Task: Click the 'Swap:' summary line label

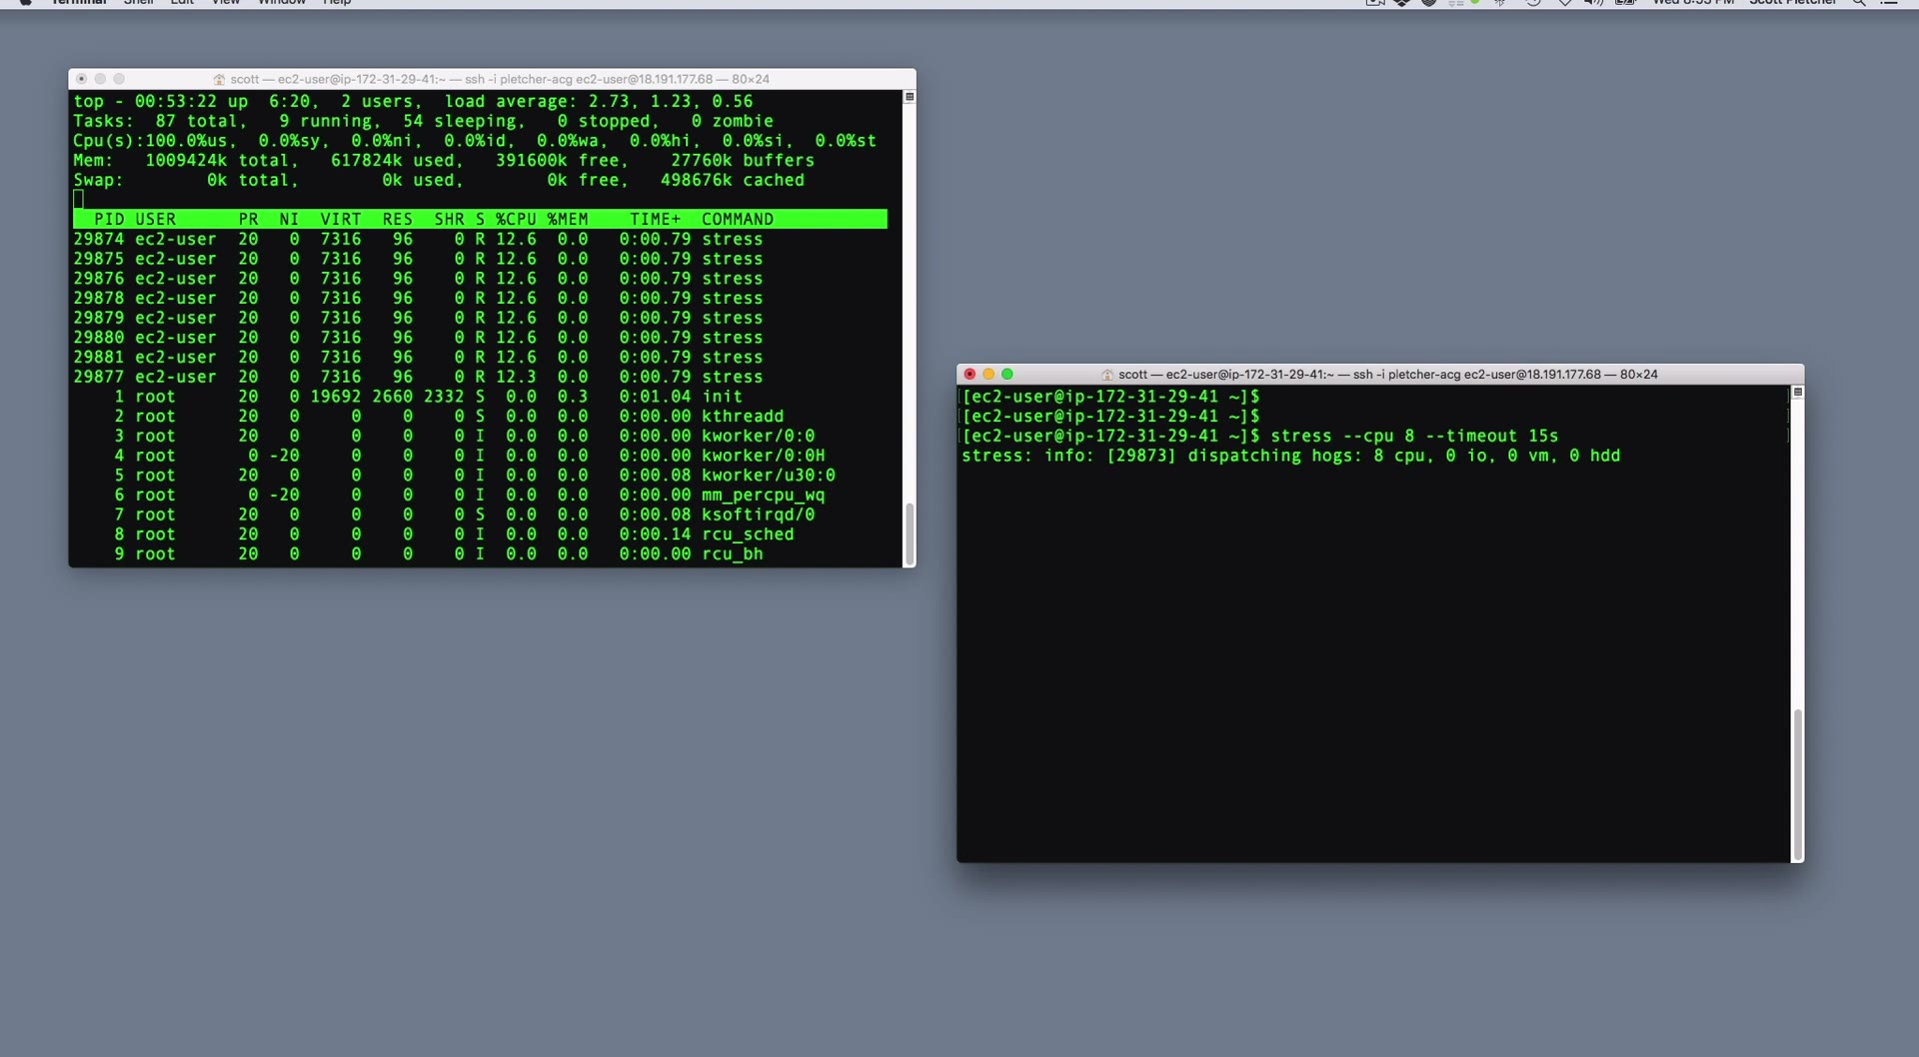Action: point(98,181)
